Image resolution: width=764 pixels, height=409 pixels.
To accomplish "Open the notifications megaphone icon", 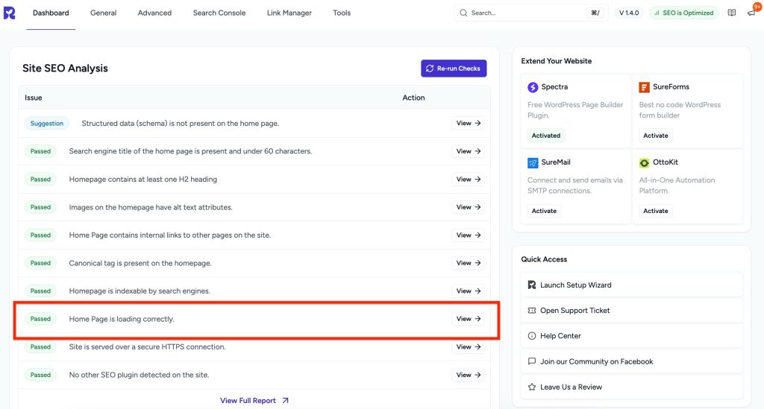I will click(x=751, y=13).
